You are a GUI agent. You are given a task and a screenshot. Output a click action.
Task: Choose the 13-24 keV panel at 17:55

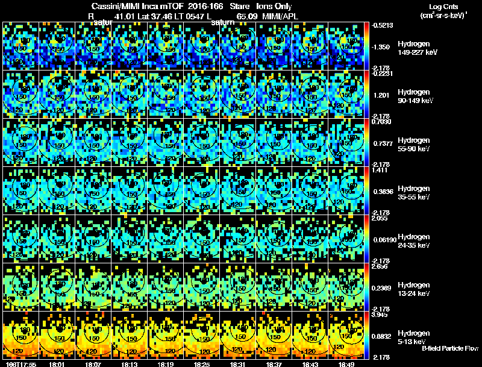[x=21, y=287]
